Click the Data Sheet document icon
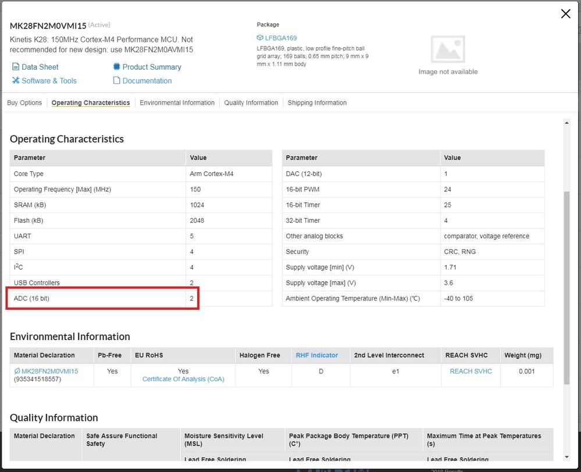Viewport: 581px width, 472px height. coord(16,67)
